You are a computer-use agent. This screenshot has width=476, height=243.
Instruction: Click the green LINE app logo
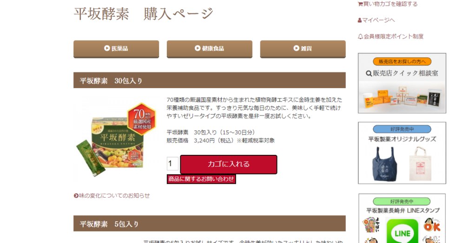point(403,231)
